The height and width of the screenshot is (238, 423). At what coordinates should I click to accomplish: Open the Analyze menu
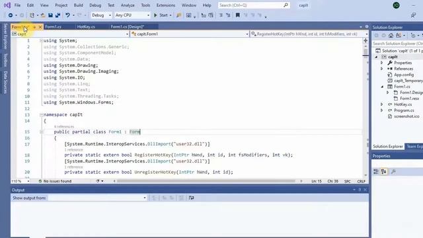[128, 5]
